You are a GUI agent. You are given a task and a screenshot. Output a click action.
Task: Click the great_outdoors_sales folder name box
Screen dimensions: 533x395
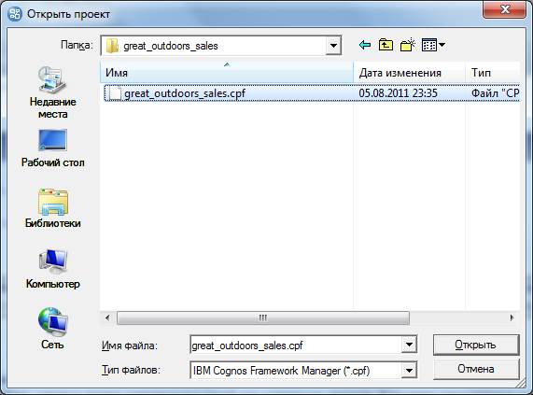(221, 46)
